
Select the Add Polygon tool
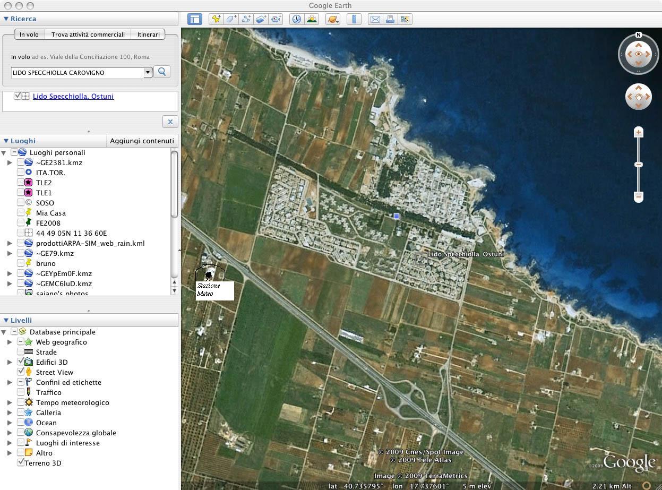click(x=231, y=19)
